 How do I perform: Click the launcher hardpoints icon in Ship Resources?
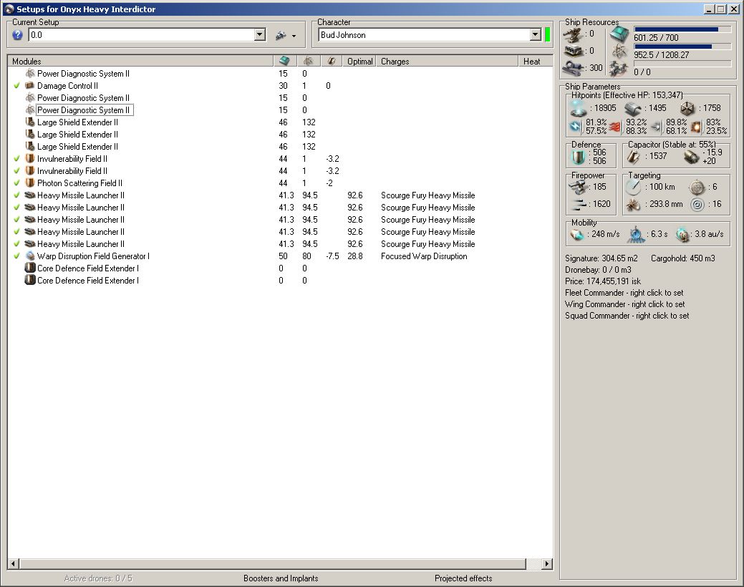pyautogui.click(x=573, y=51)
